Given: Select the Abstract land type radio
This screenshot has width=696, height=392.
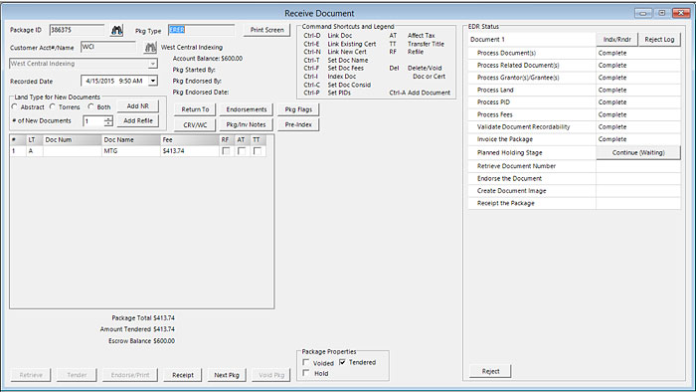Looking at the screenshot, I should click(15, 106).
